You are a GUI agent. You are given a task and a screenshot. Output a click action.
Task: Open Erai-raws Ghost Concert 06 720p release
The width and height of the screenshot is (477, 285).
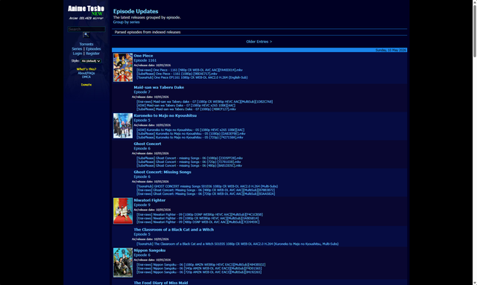[206, 194]
